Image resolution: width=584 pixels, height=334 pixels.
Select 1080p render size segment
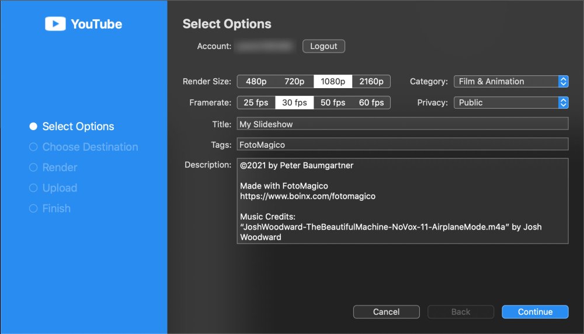tap(333, 82)
